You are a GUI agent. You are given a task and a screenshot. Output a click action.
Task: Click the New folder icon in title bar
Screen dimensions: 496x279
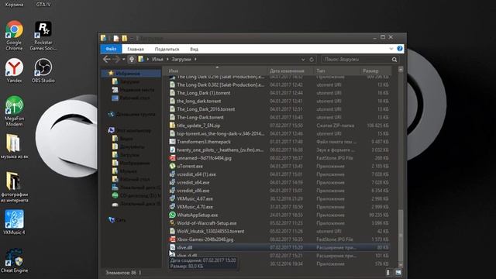pos(124,38)
